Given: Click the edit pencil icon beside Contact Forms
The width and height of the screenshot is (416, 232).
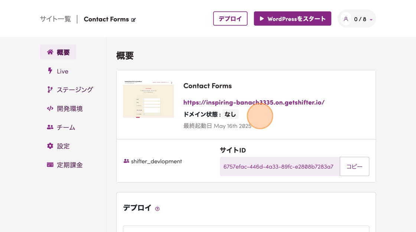Looking at the screenshot, I should pos(134,20).
